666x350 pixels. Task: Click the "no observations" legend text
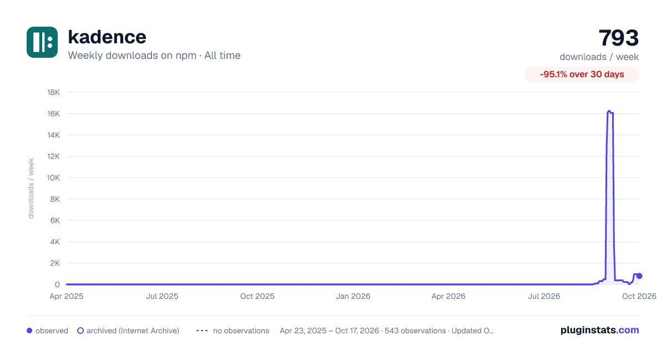241,331
